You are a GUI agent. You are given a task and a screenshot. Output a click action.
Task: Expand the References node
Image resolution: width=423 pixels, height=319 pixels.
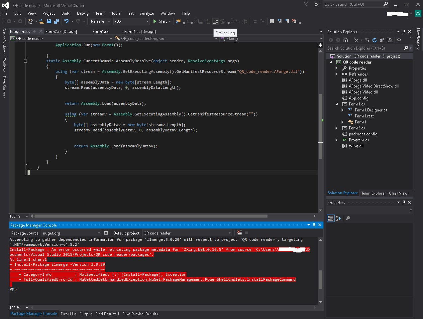pyautogui.click(x=336, y=74)
